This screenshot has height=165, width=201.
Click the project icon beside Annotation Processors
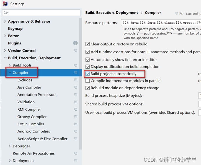click(x=76, y=94)
